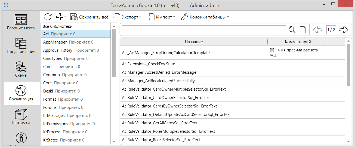Viewport: 355px width, 148px height.
Task: Go to previous page arrow
Action: tap(318, 30)
